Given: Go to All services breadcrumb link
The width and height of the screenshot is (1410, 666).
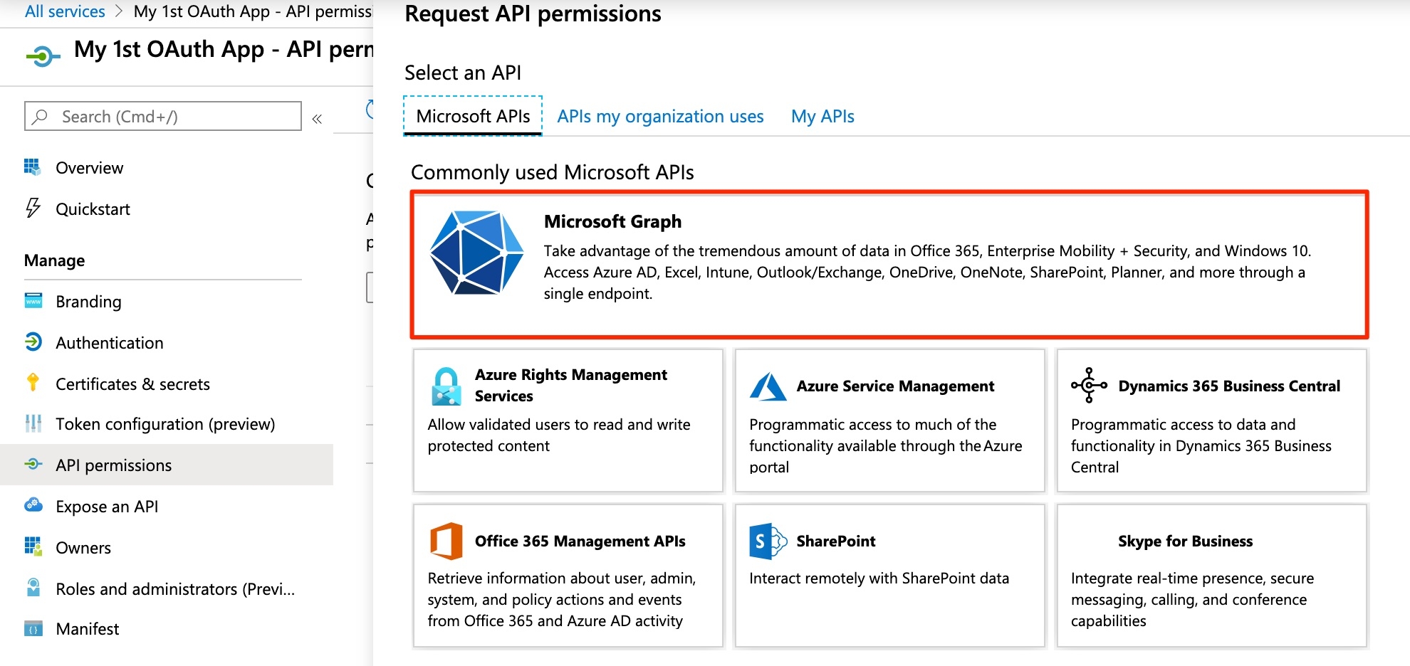Looking at the screenshot, I should (65, 11).
